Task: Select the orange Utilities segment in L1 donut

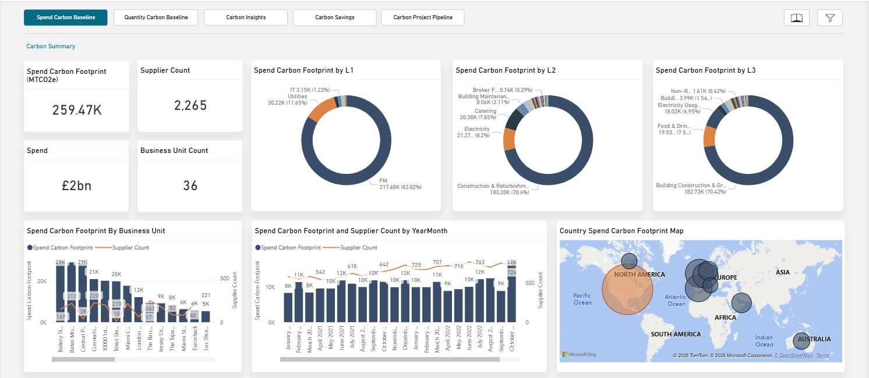Action: 322,110
